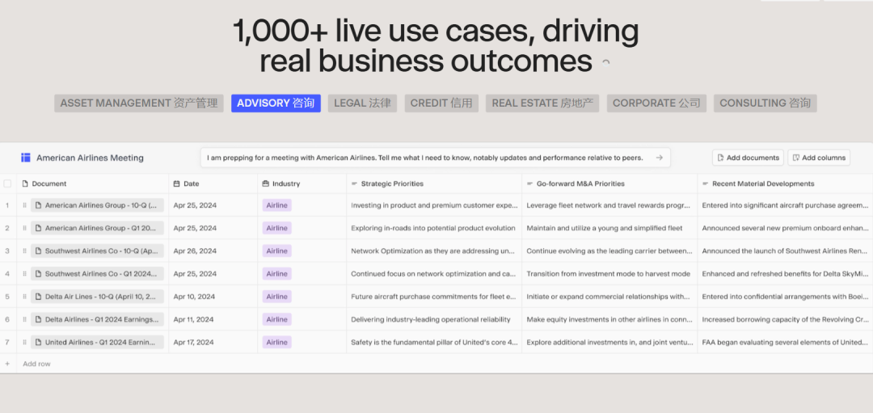Image resolution: width=873 pixels, height=413 pixels.
Task: Click the Apr 17, 2024 date cell
Action: (213, 343)
